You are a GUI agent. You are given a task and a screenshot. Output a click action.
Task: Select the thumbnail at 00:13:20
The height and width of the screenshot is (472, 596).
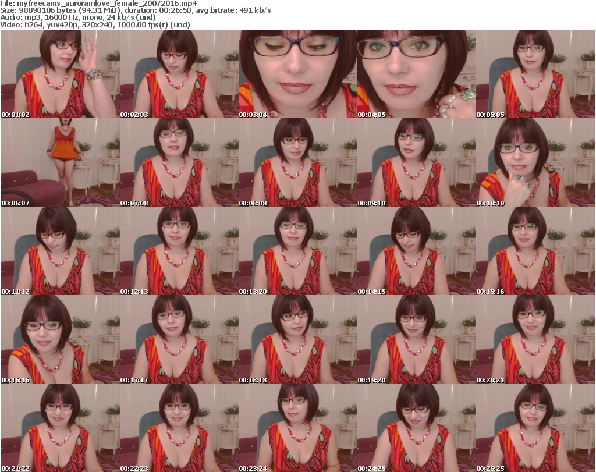click(x=298, y=251)
